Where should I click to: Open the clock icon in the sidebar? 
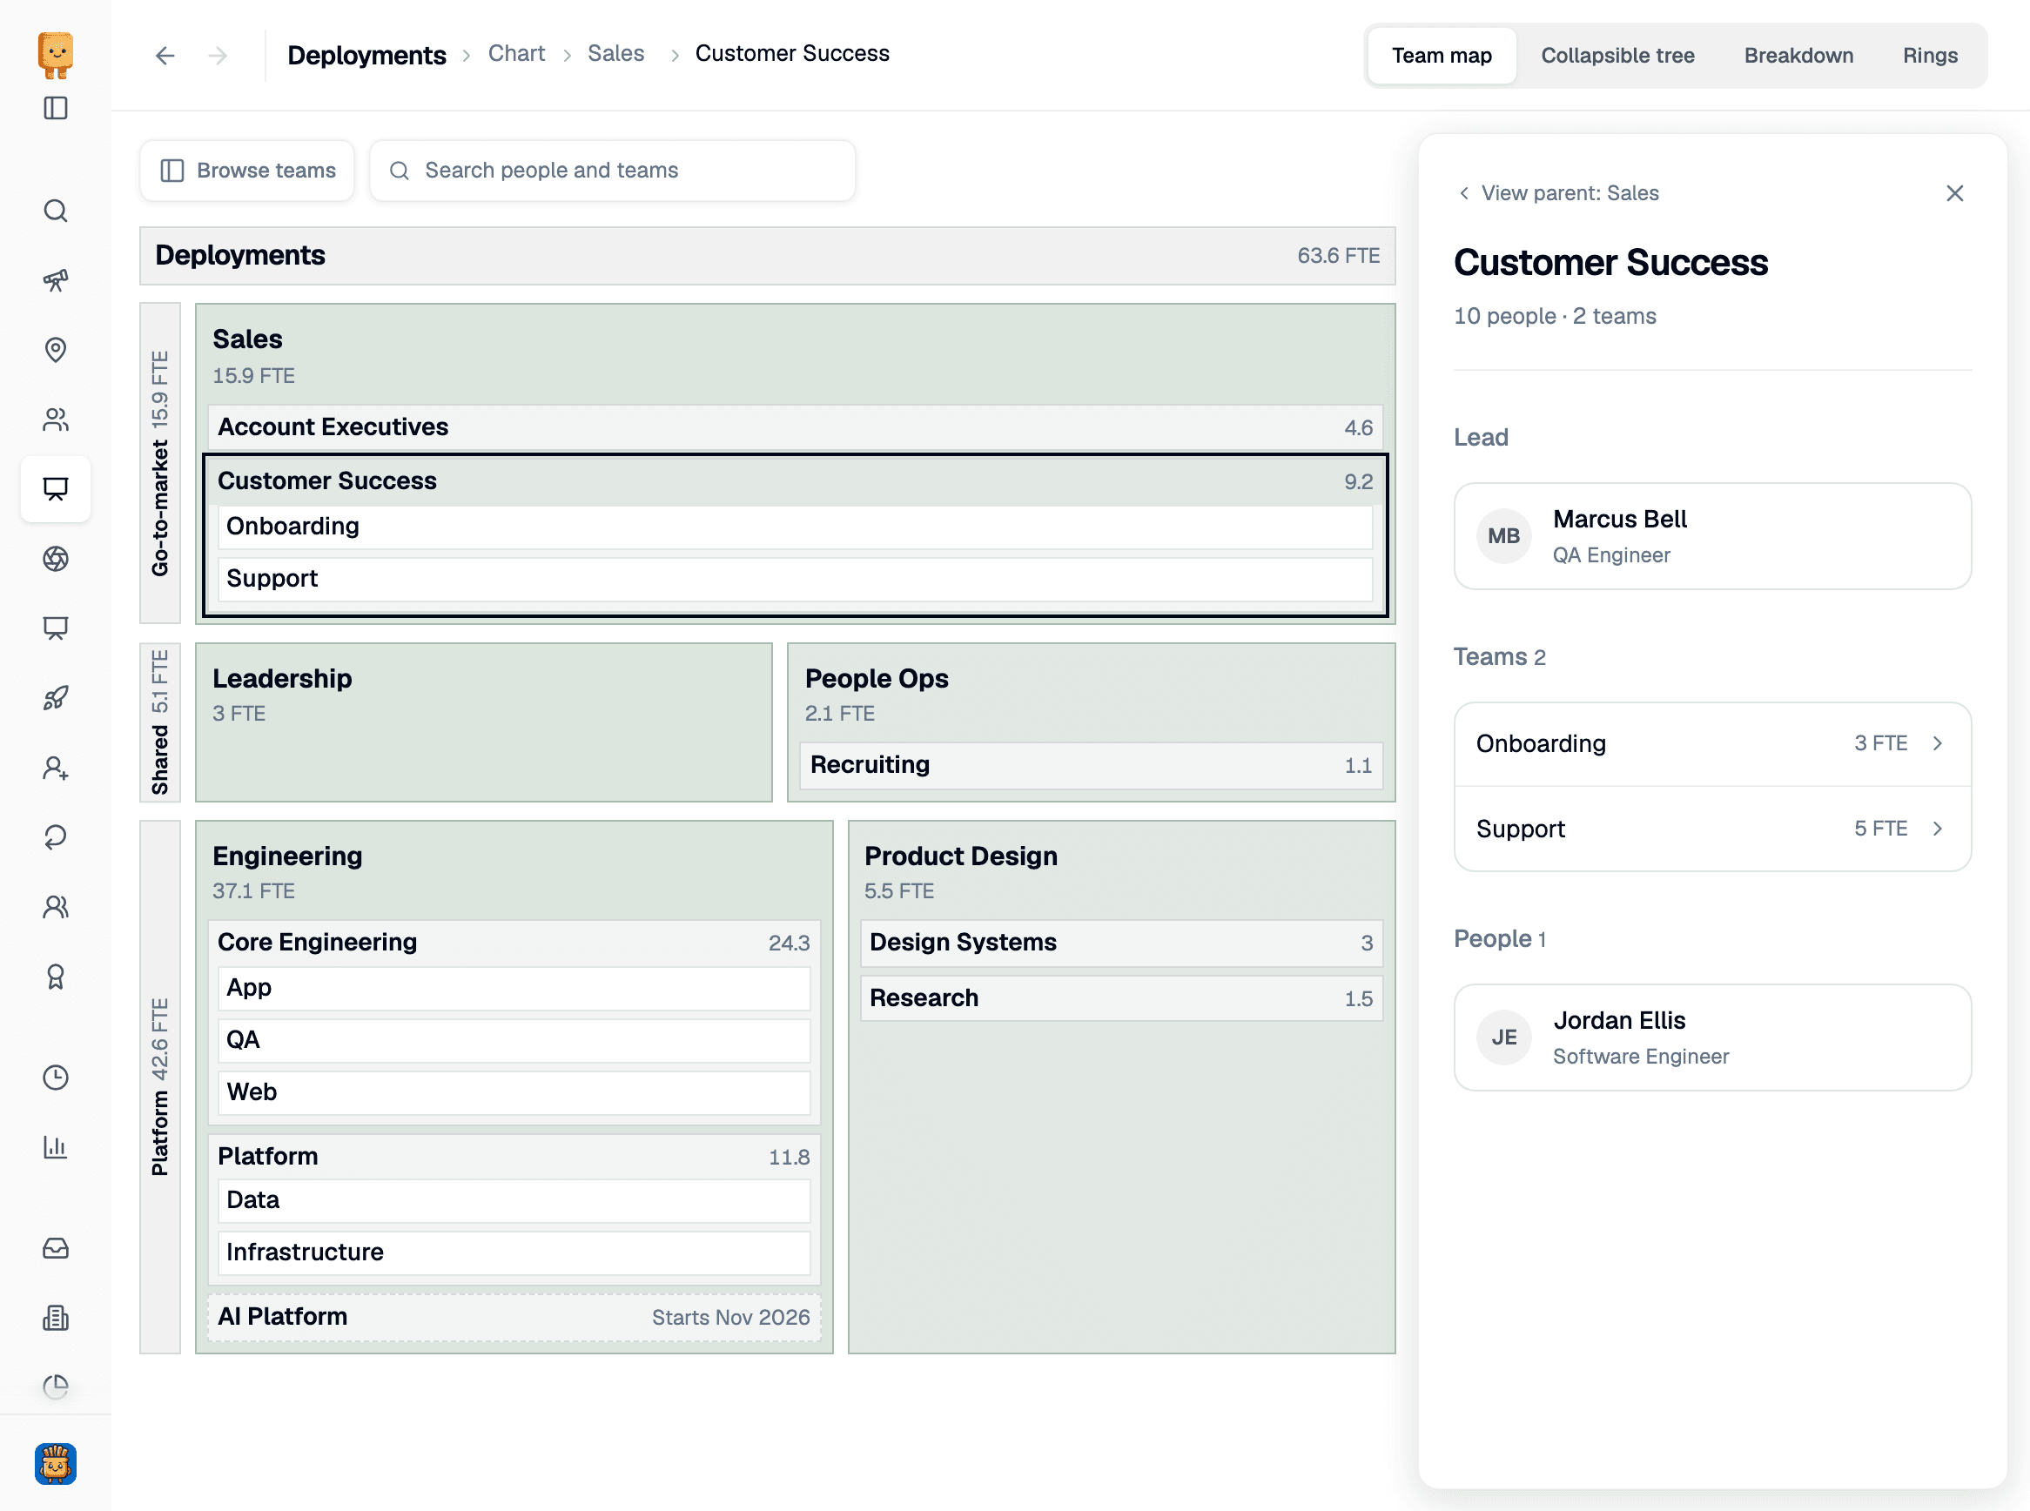click(56, 1078)
